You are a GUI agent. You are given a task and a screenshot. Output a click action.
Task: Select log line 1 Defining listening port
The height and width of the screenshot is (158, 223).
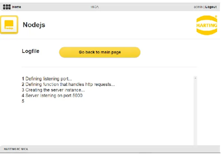[47, 79]
